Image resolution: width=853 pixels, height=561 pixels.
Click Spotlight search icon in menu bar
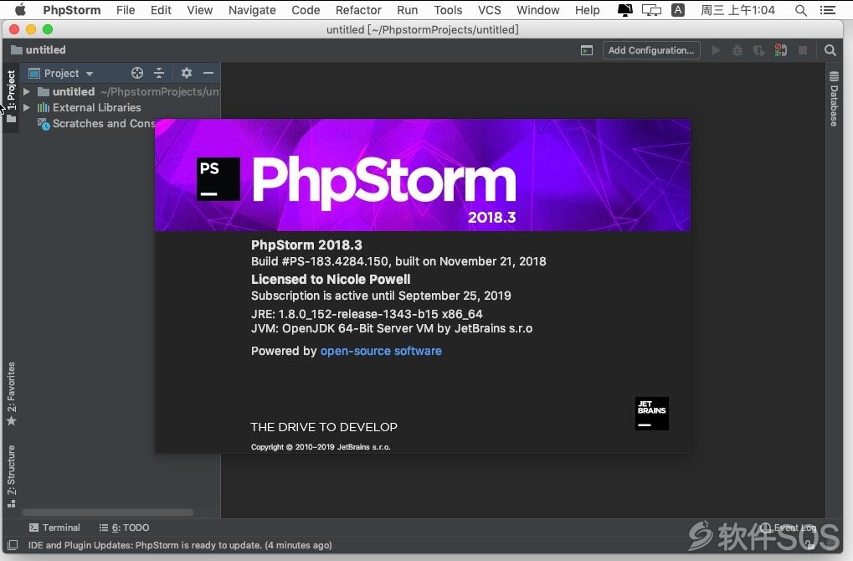click(801, 10)
